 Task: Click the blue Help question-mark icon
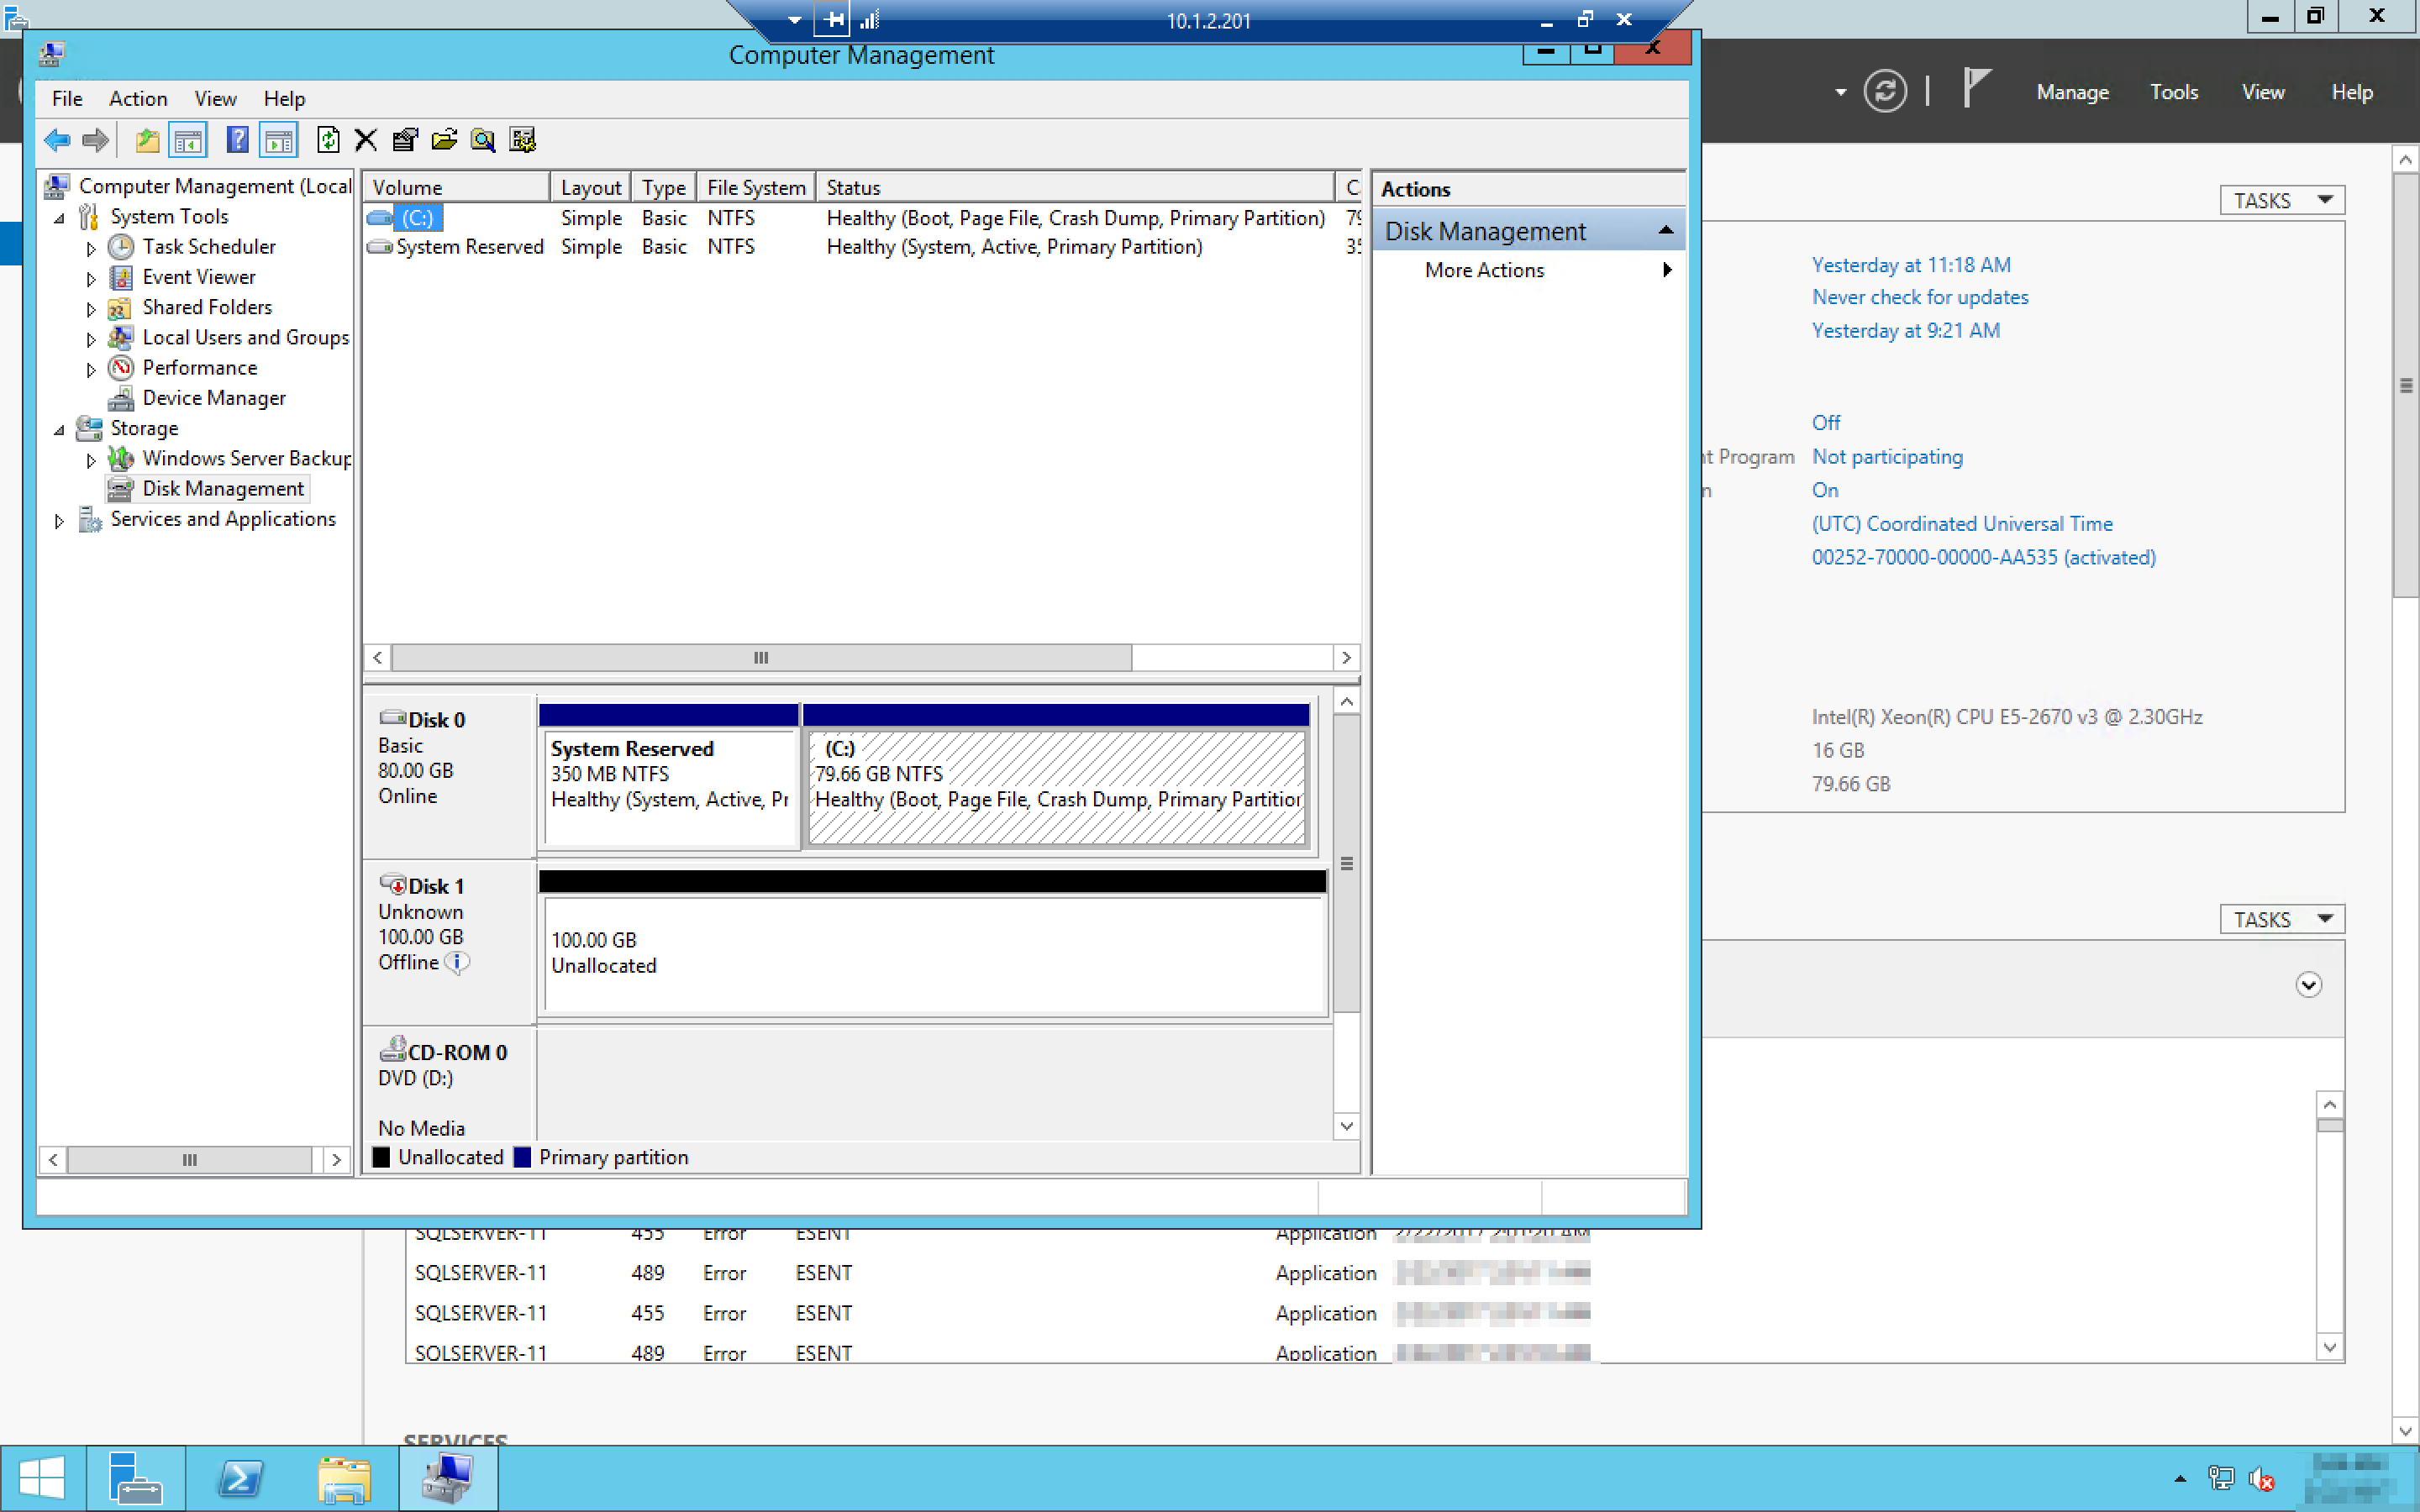[x=237, y=140]
